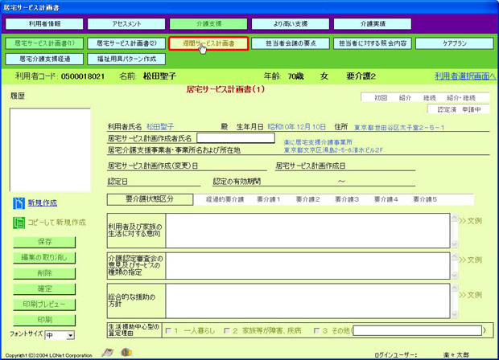Check option 1 一人暮らし

click(168, 331)
